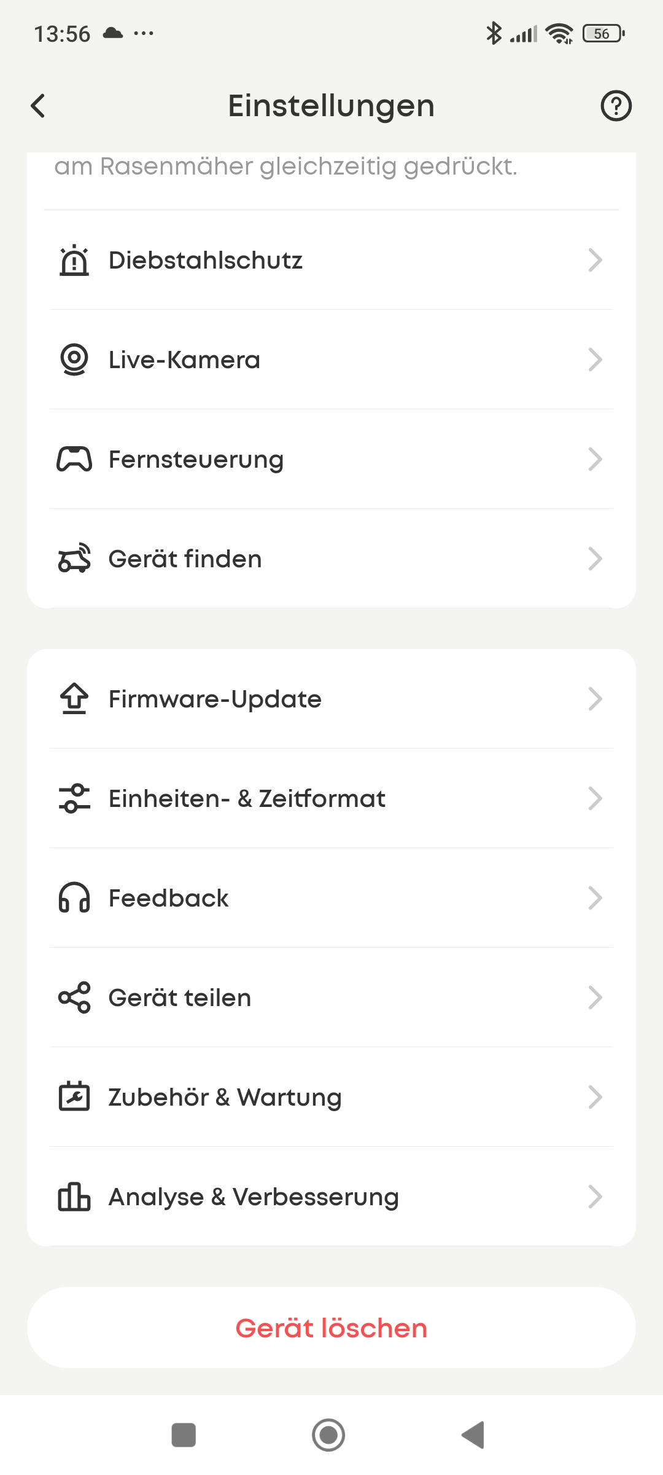
Task: Expand Einheiten- & Zeitformat via its chevron
Action: (x=594, y=798)
